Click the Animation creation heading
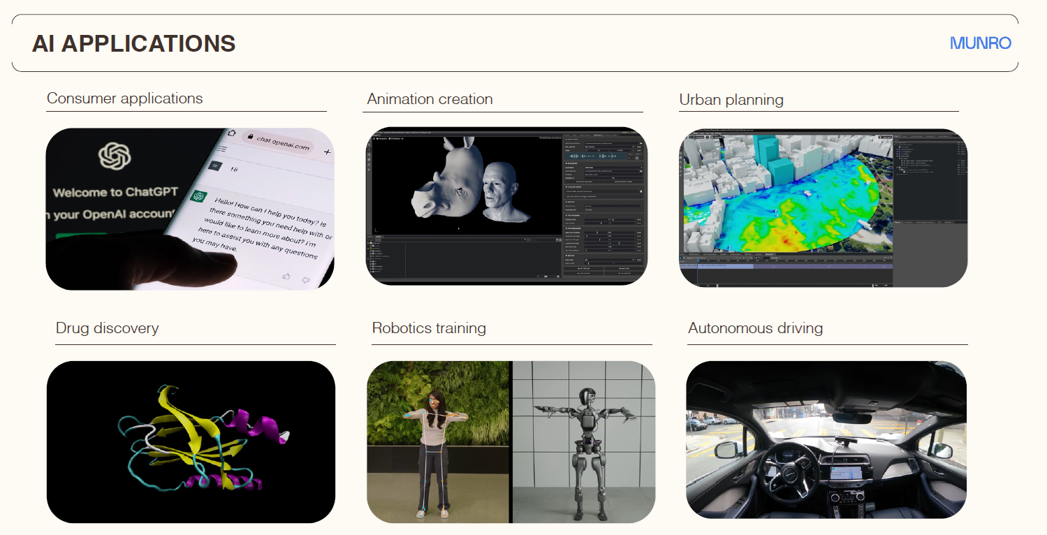1047x535 pixels. click(430, 99)
